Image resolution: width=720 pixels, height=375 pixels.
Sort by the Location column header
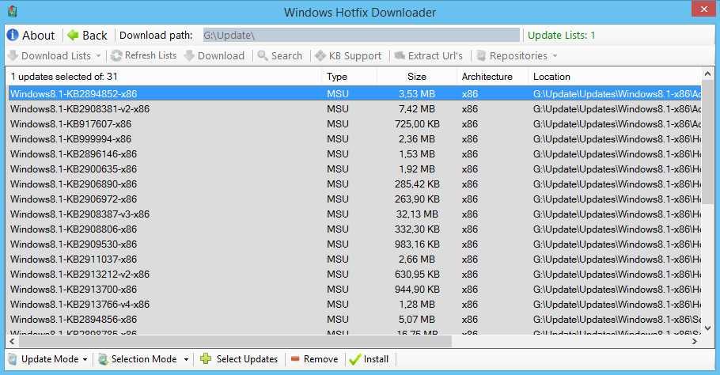(x=615, y=77)
